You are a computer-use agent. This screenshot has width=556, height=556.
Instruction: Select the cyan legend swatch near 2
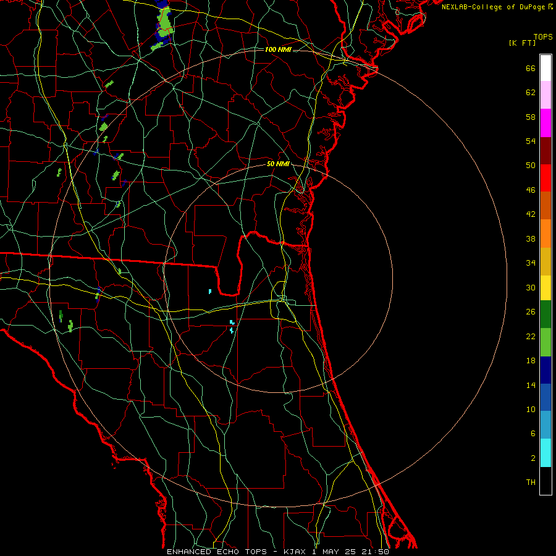coord(545,453)
